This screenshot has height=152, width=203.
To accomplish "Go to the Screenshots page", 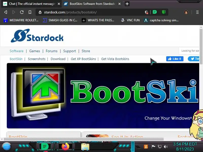I will pyautogui.click(x=37, y=59).
